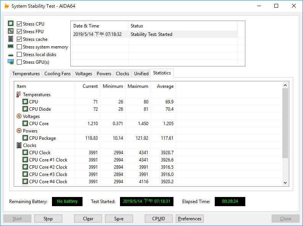303x226 pixels.
Task: Click the Status log column header
Action: (183, 26)
